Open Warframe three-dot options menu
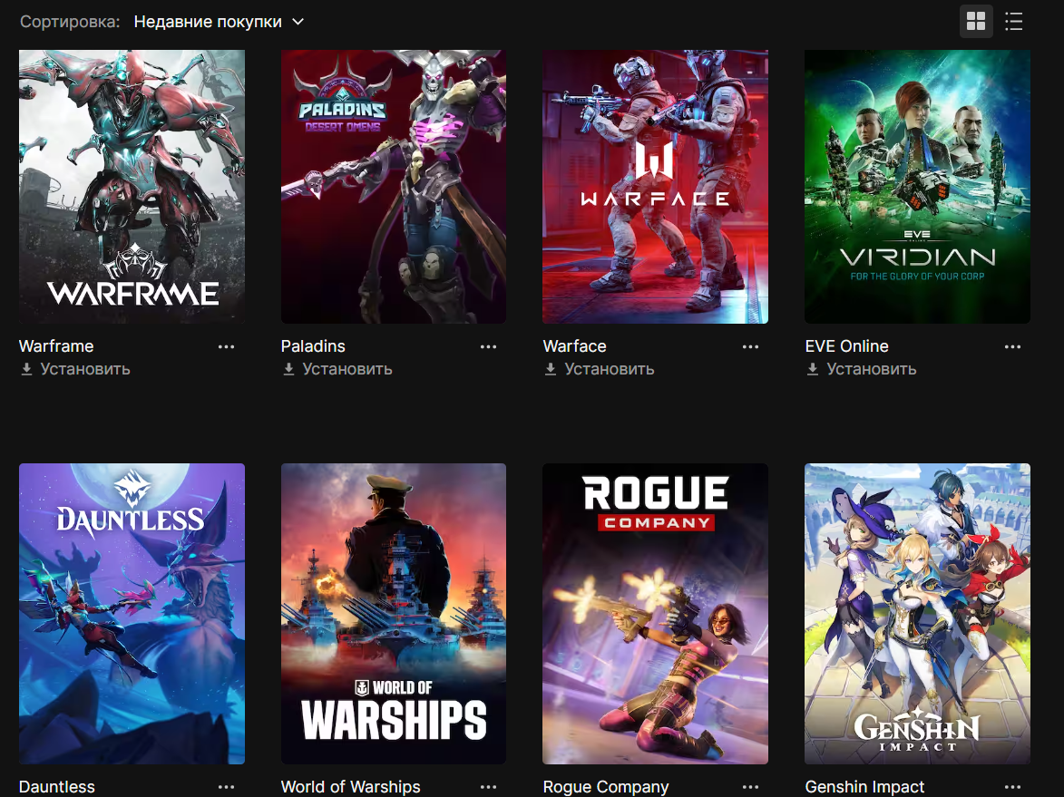 tap(226, 346)
